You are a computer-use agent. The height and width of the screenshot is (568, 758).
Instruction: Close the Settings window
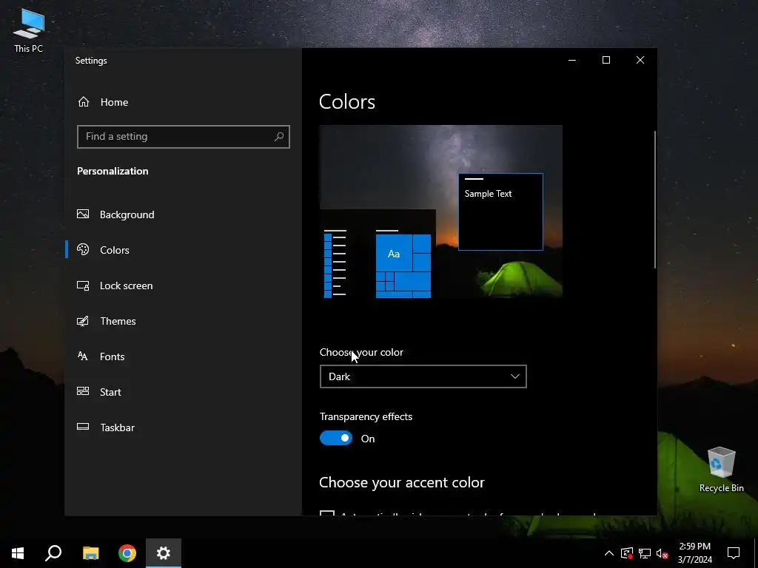click(x=640, y=60)
